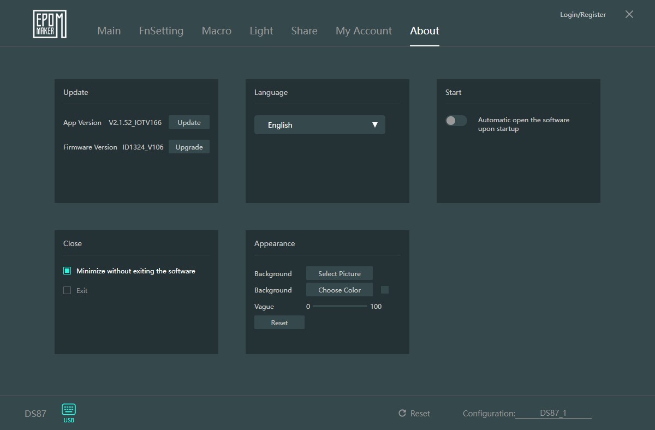Viewport: 655px width, 430px height.
Task: Click the bottom bar Reset text
Action: 420,414
